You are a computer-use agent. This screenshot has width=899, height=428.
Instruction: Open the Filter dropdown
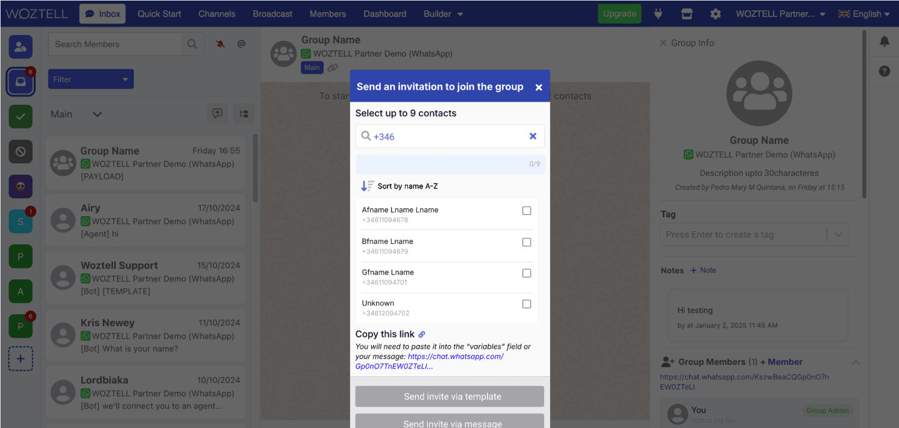[x=91, y=79]
